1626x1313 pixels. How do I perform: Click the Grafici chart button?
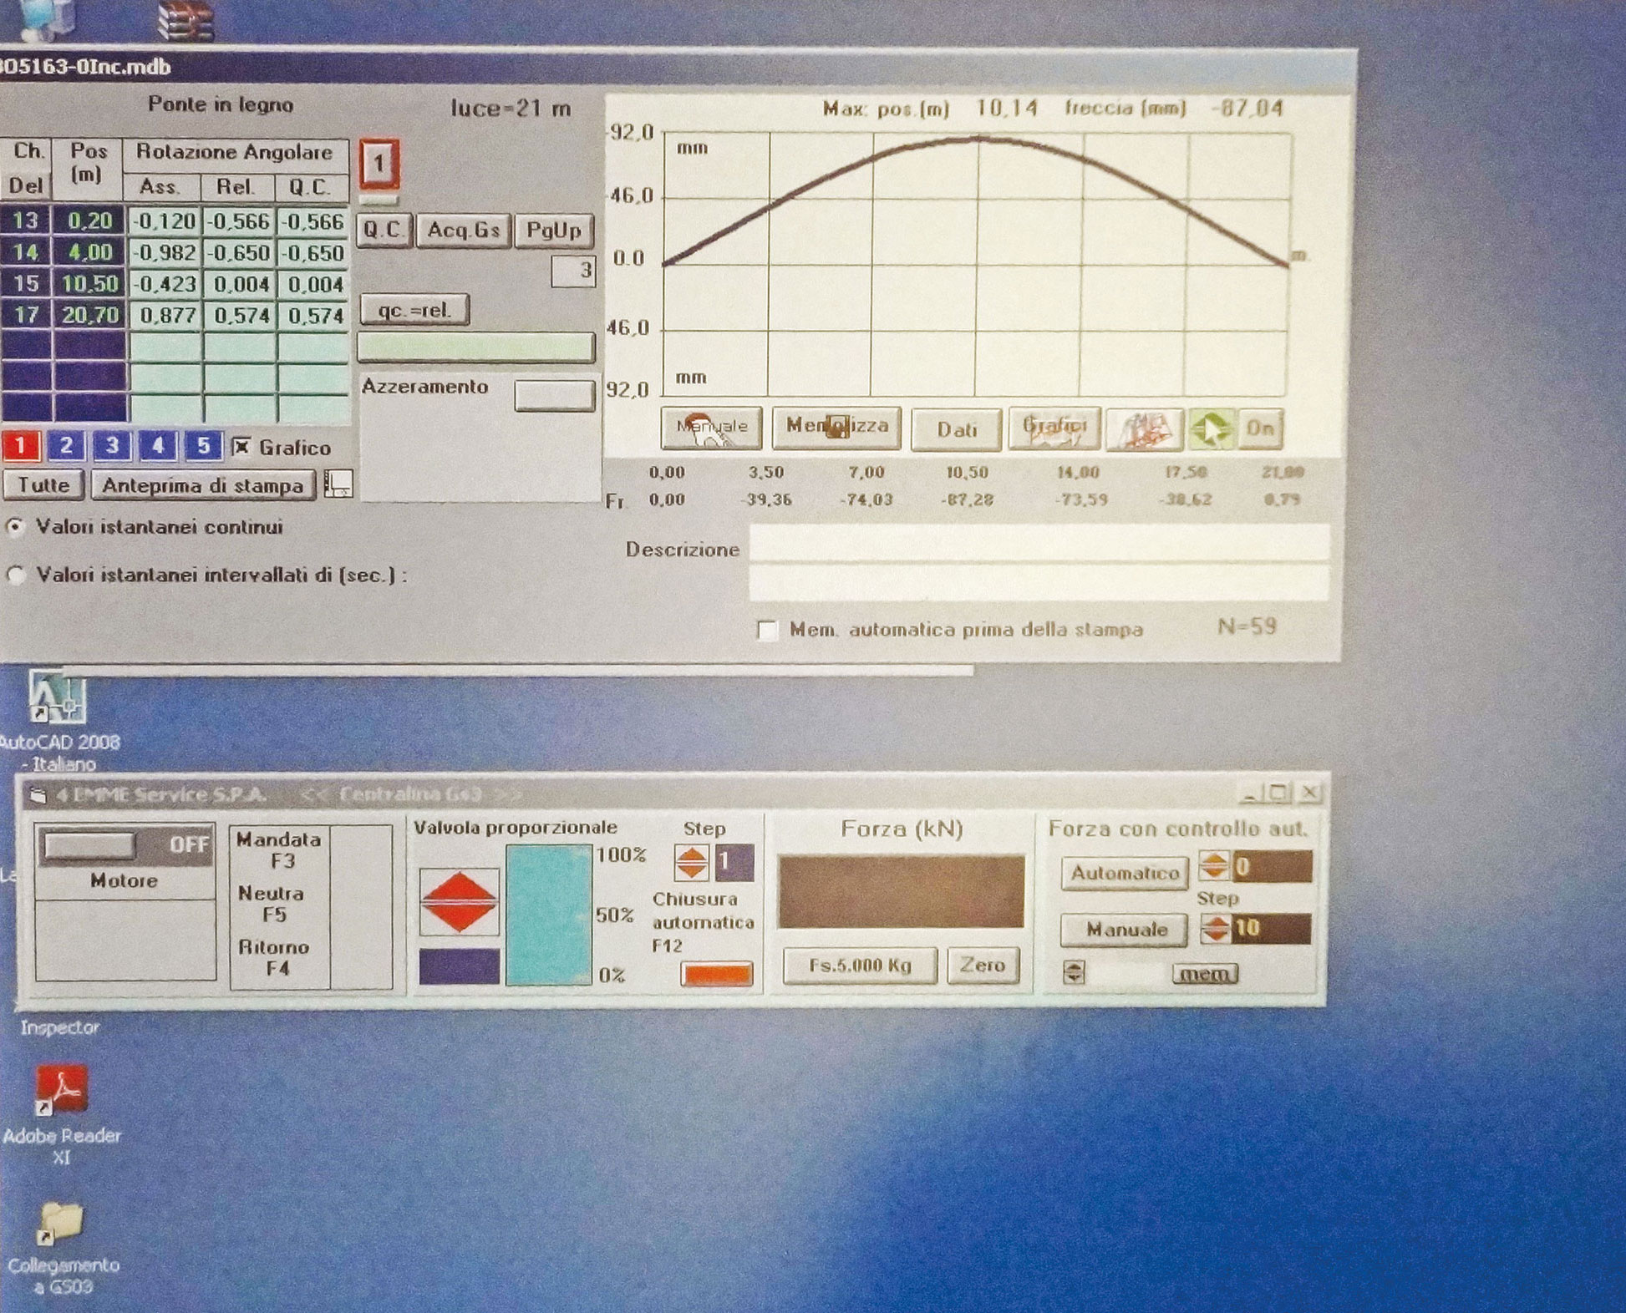pos(1054,428)
